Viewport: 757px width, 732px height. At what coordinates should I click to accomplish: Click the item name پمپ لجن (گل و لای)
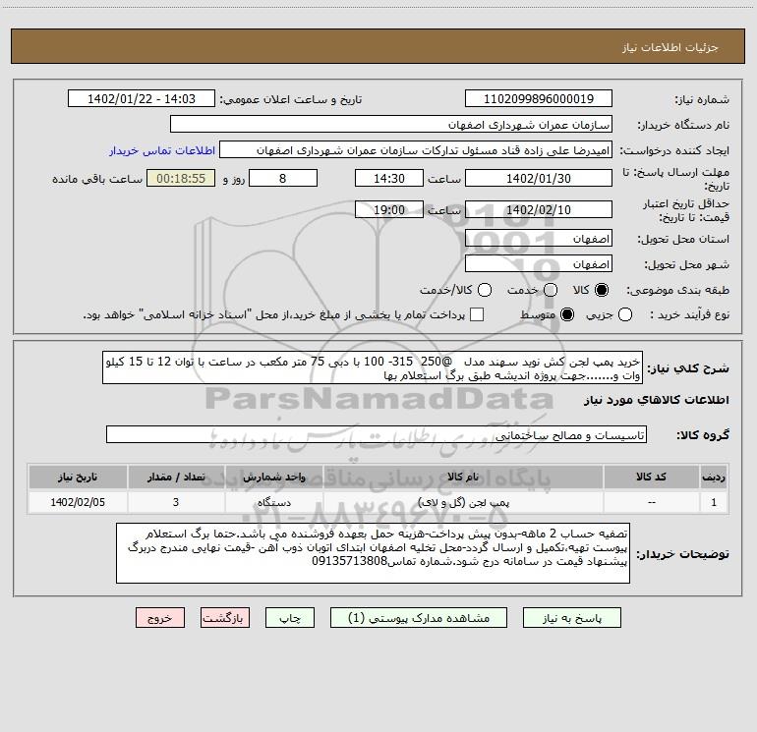463,502
